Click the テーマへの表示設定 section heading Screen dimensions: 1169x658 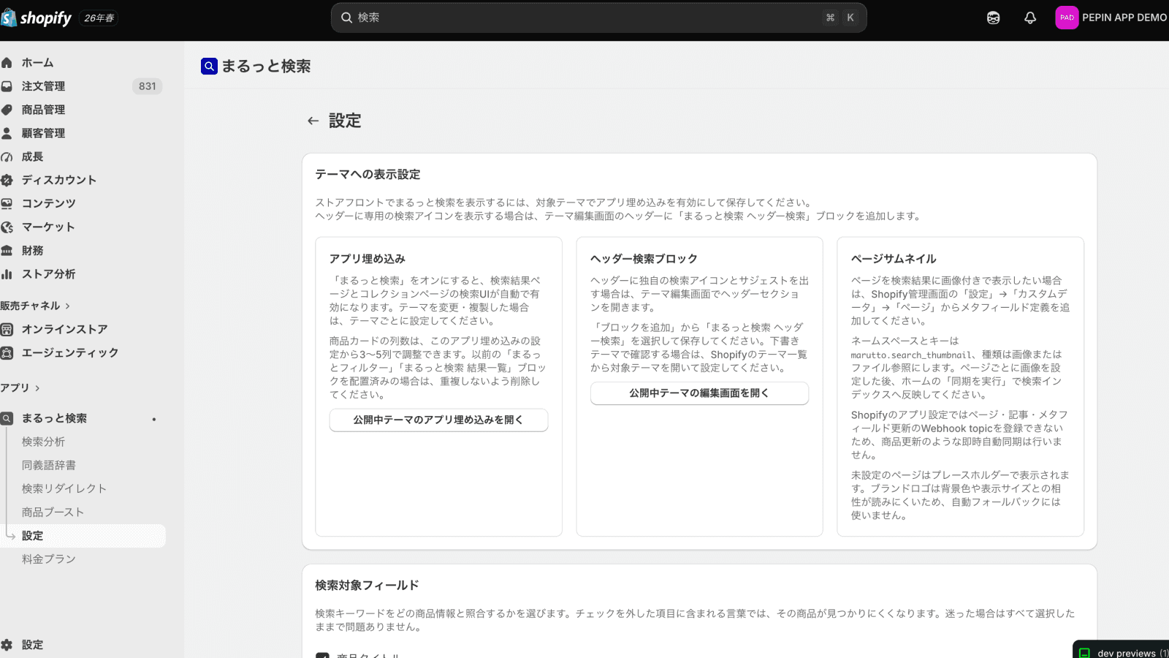pos(368,174)
